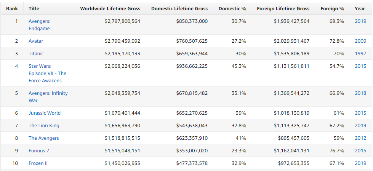Open year 2019 link in The Lion King row

pyautogui.click(x=361, y=126)
